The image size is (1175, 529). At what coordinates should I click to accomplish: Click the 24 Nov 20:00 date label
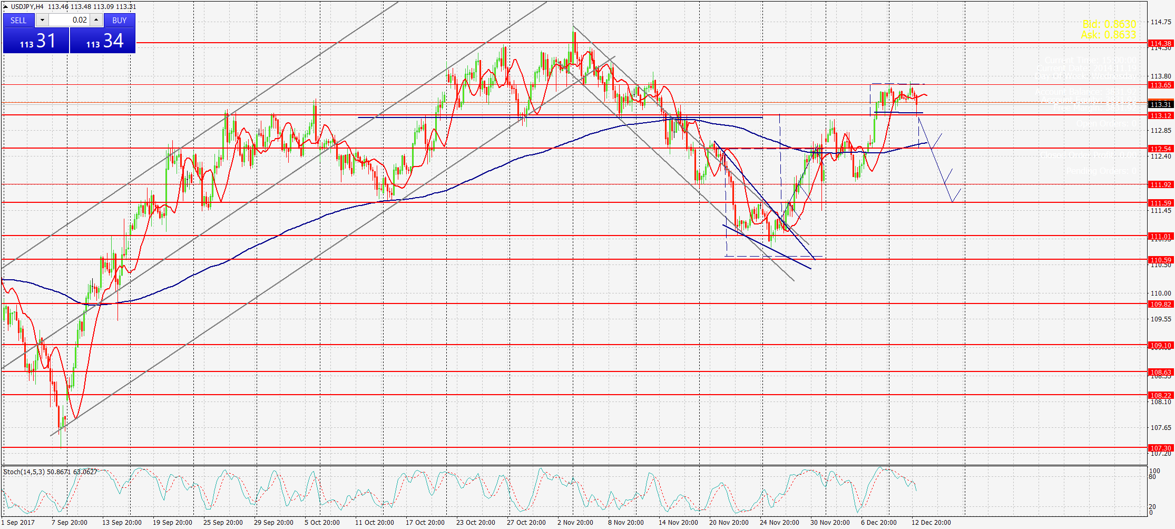(x=779, y=523)
